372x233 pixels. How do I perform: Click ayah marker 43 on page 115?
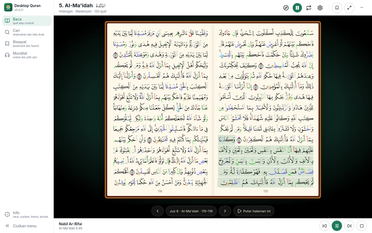(256, 87)
